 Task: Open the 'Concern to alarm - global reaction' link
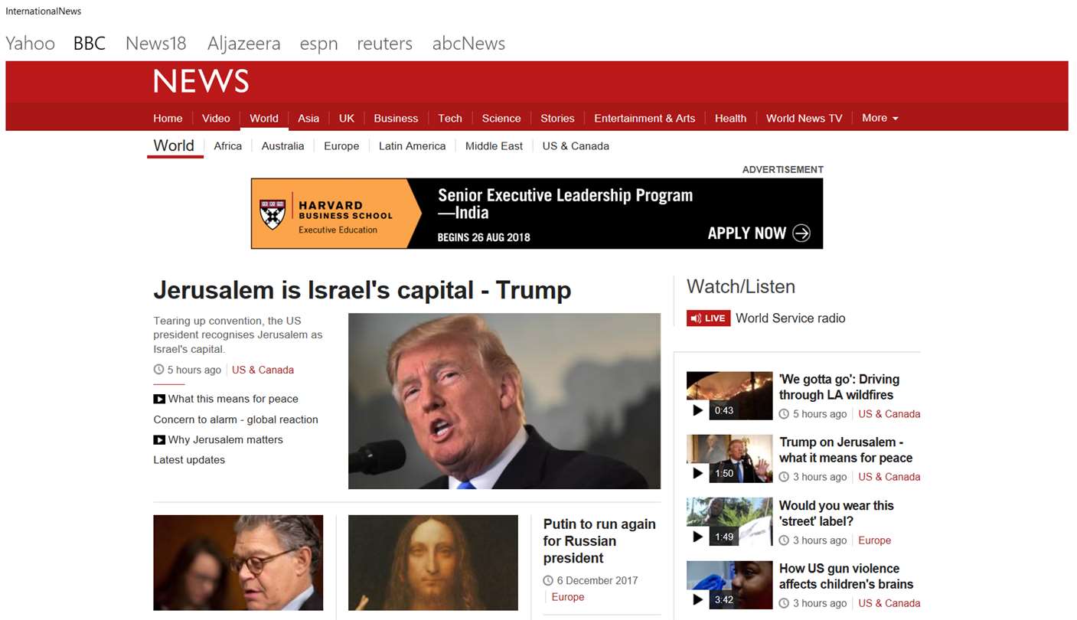coord(236,419)
